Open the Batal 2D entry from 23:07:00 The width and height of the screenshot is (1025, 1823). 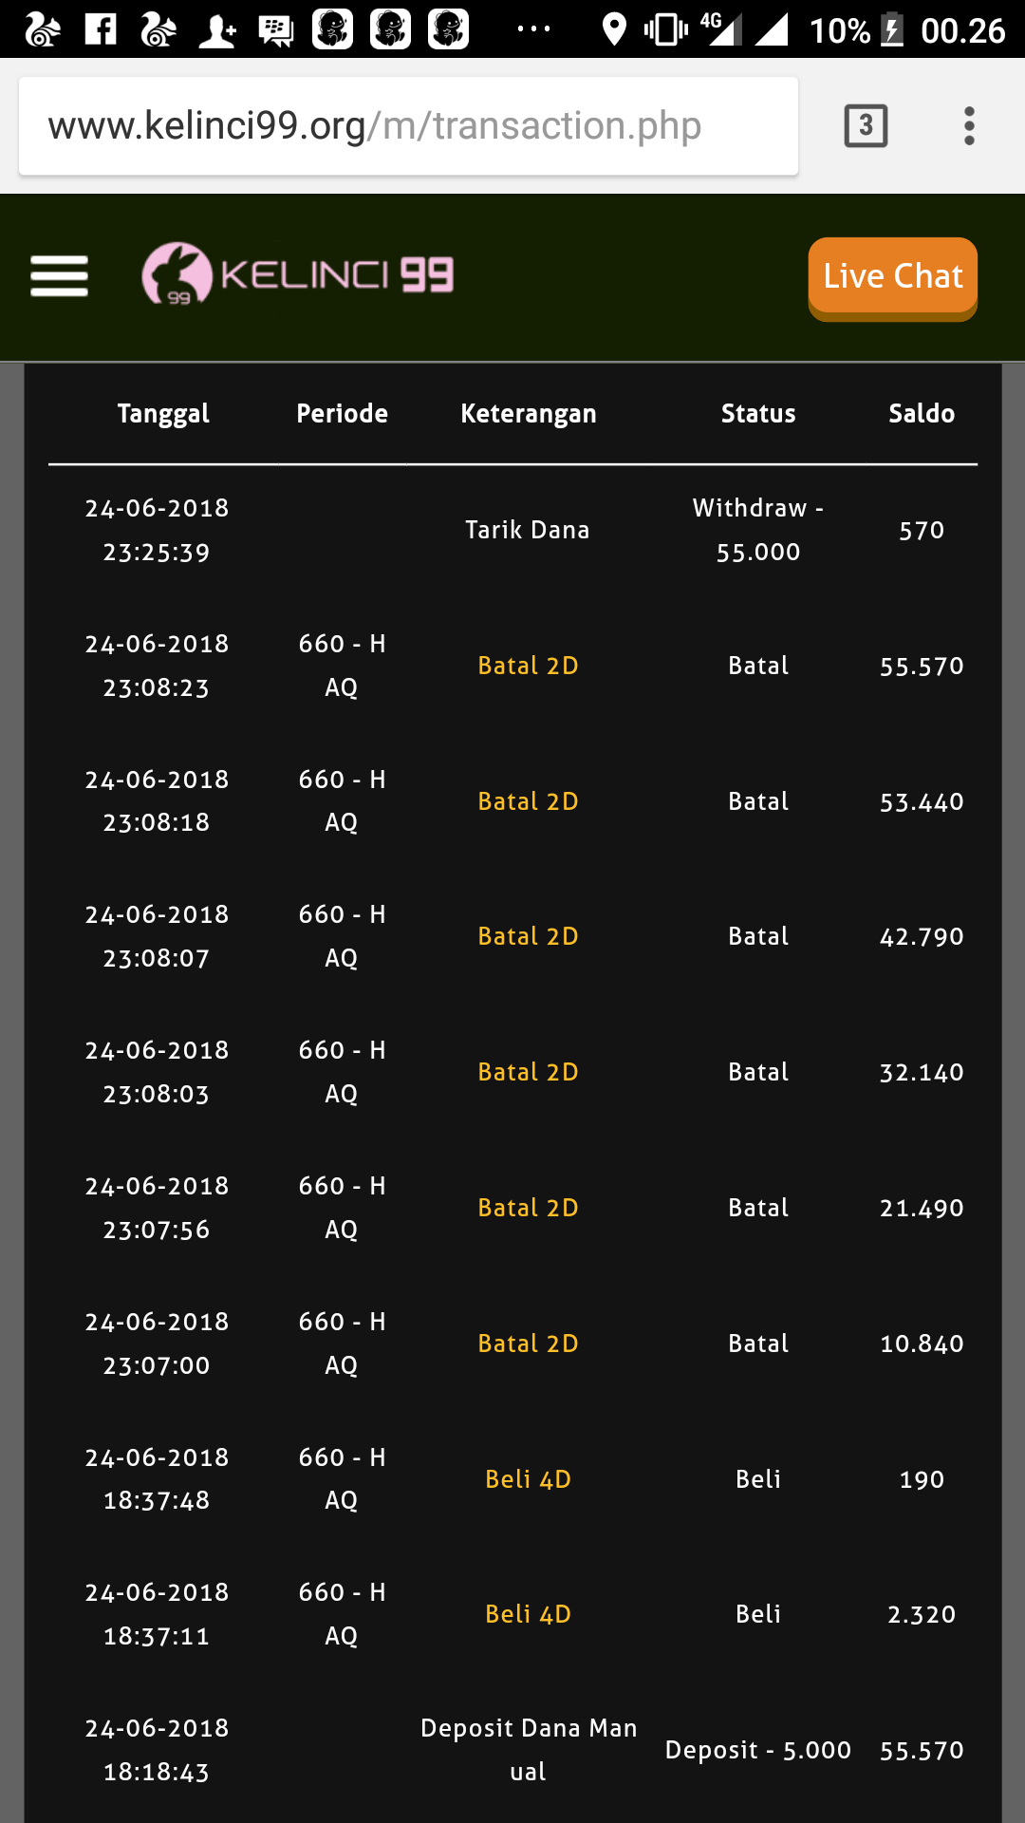point(528,1344)
